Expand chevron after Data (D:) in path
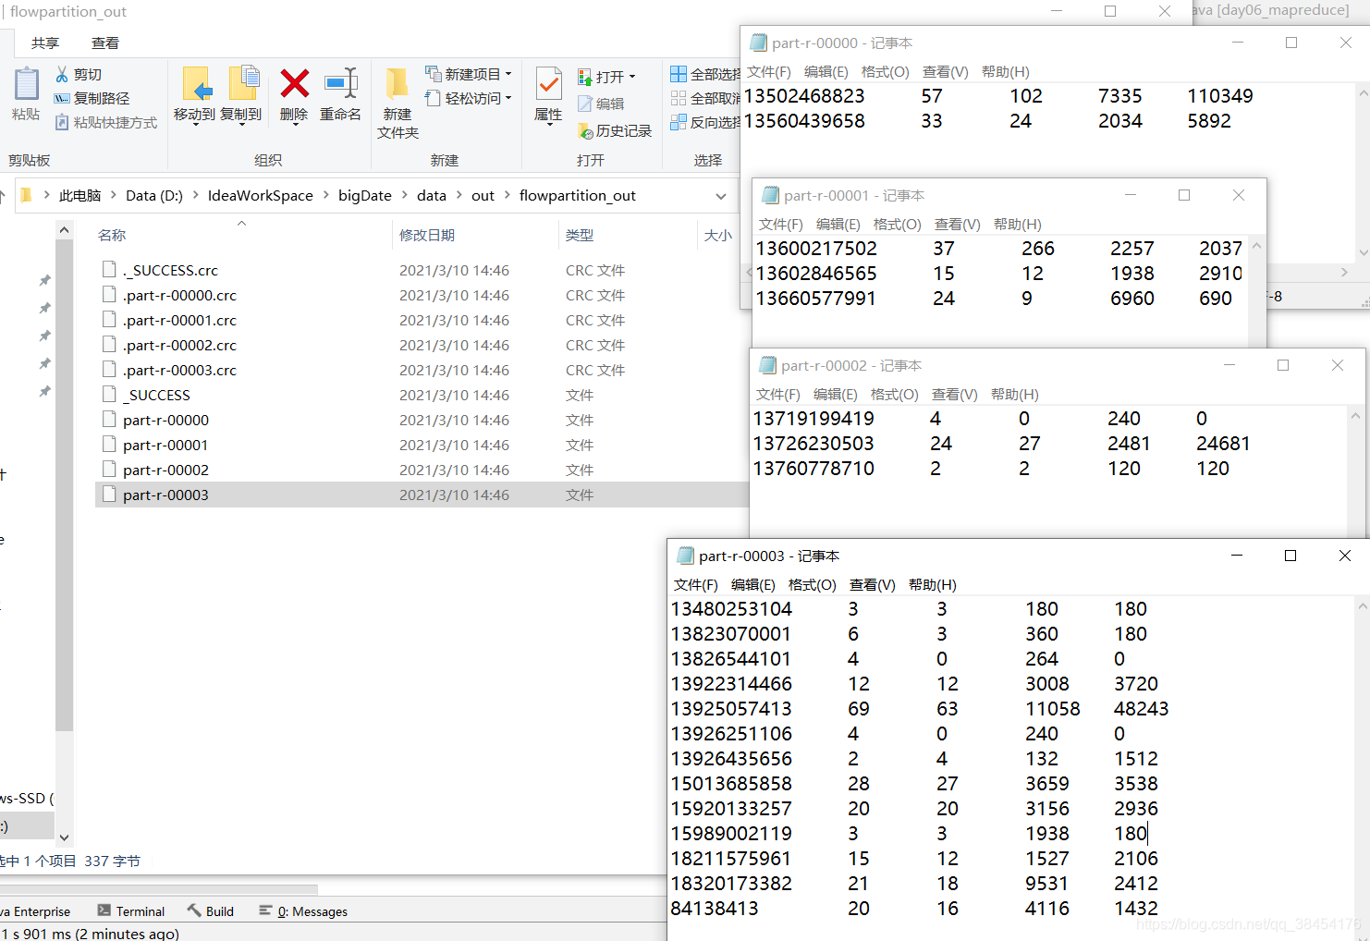 tap(195, 195)
